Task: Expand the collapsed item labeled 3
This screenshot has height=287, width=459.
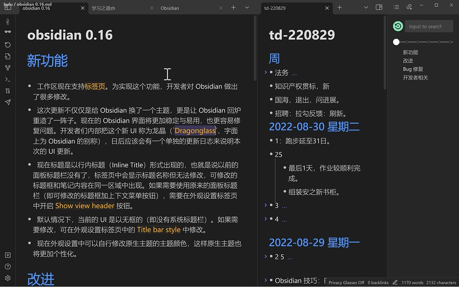Action: coord(265,205)
